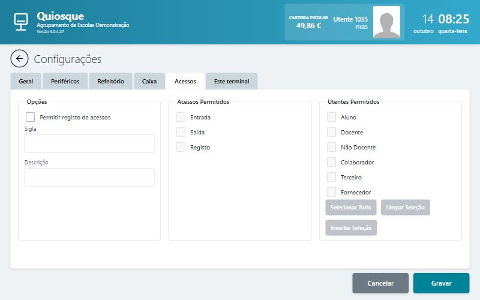Tick the Entrada access checkbox
The image size is (480, 300).
pyautogui.click(x=181, y=117)
